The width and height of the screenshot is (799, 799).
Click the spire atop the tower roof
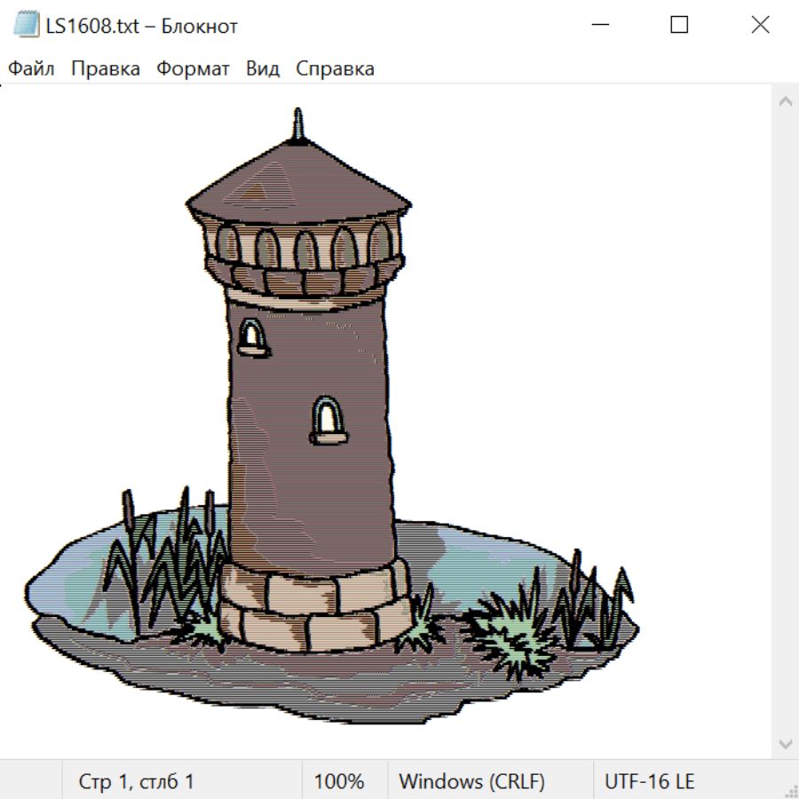[x=299, y=124]
